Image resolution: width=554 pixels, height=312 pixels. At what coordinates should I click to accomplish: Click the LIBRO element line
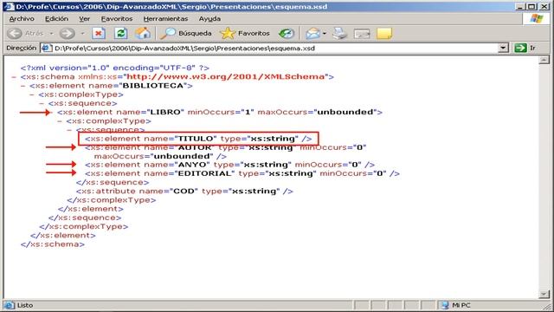pyautogui.click(x=219, y=112)
